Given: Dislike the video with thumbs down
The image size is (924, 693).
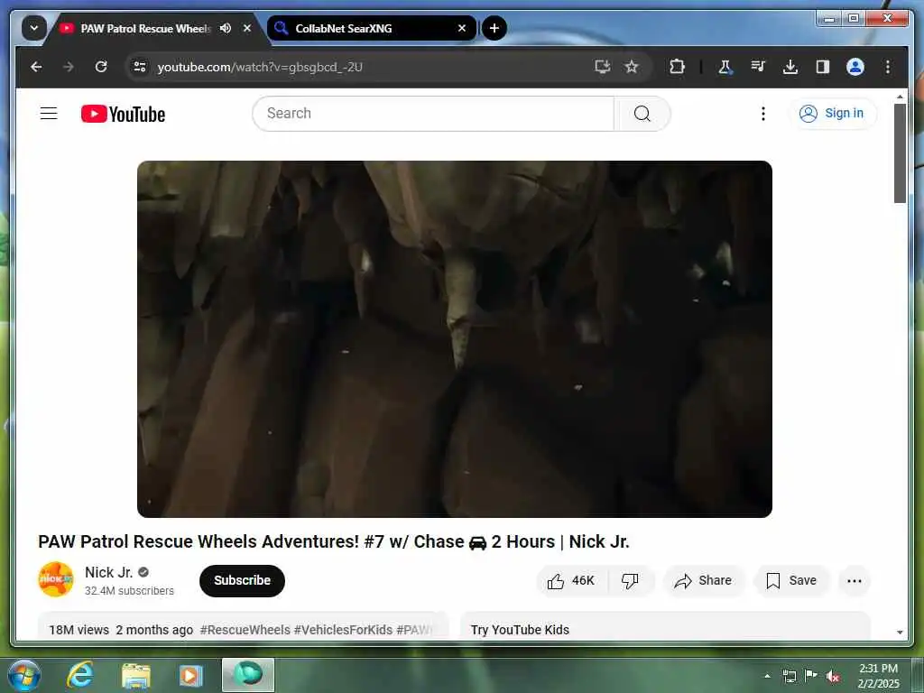Looking at the screenshot, I should click(x=630, y=580).
